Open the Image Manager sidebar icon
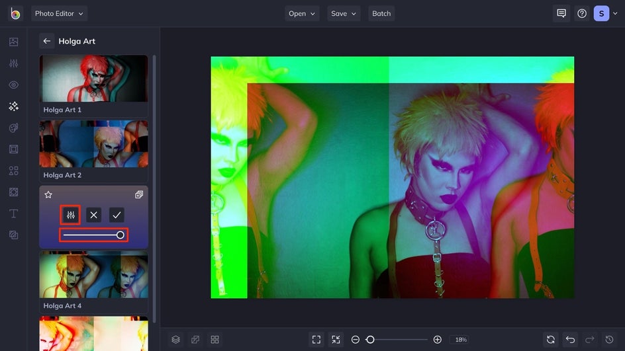Screen dimensions: 625x351 pos(13,42)
